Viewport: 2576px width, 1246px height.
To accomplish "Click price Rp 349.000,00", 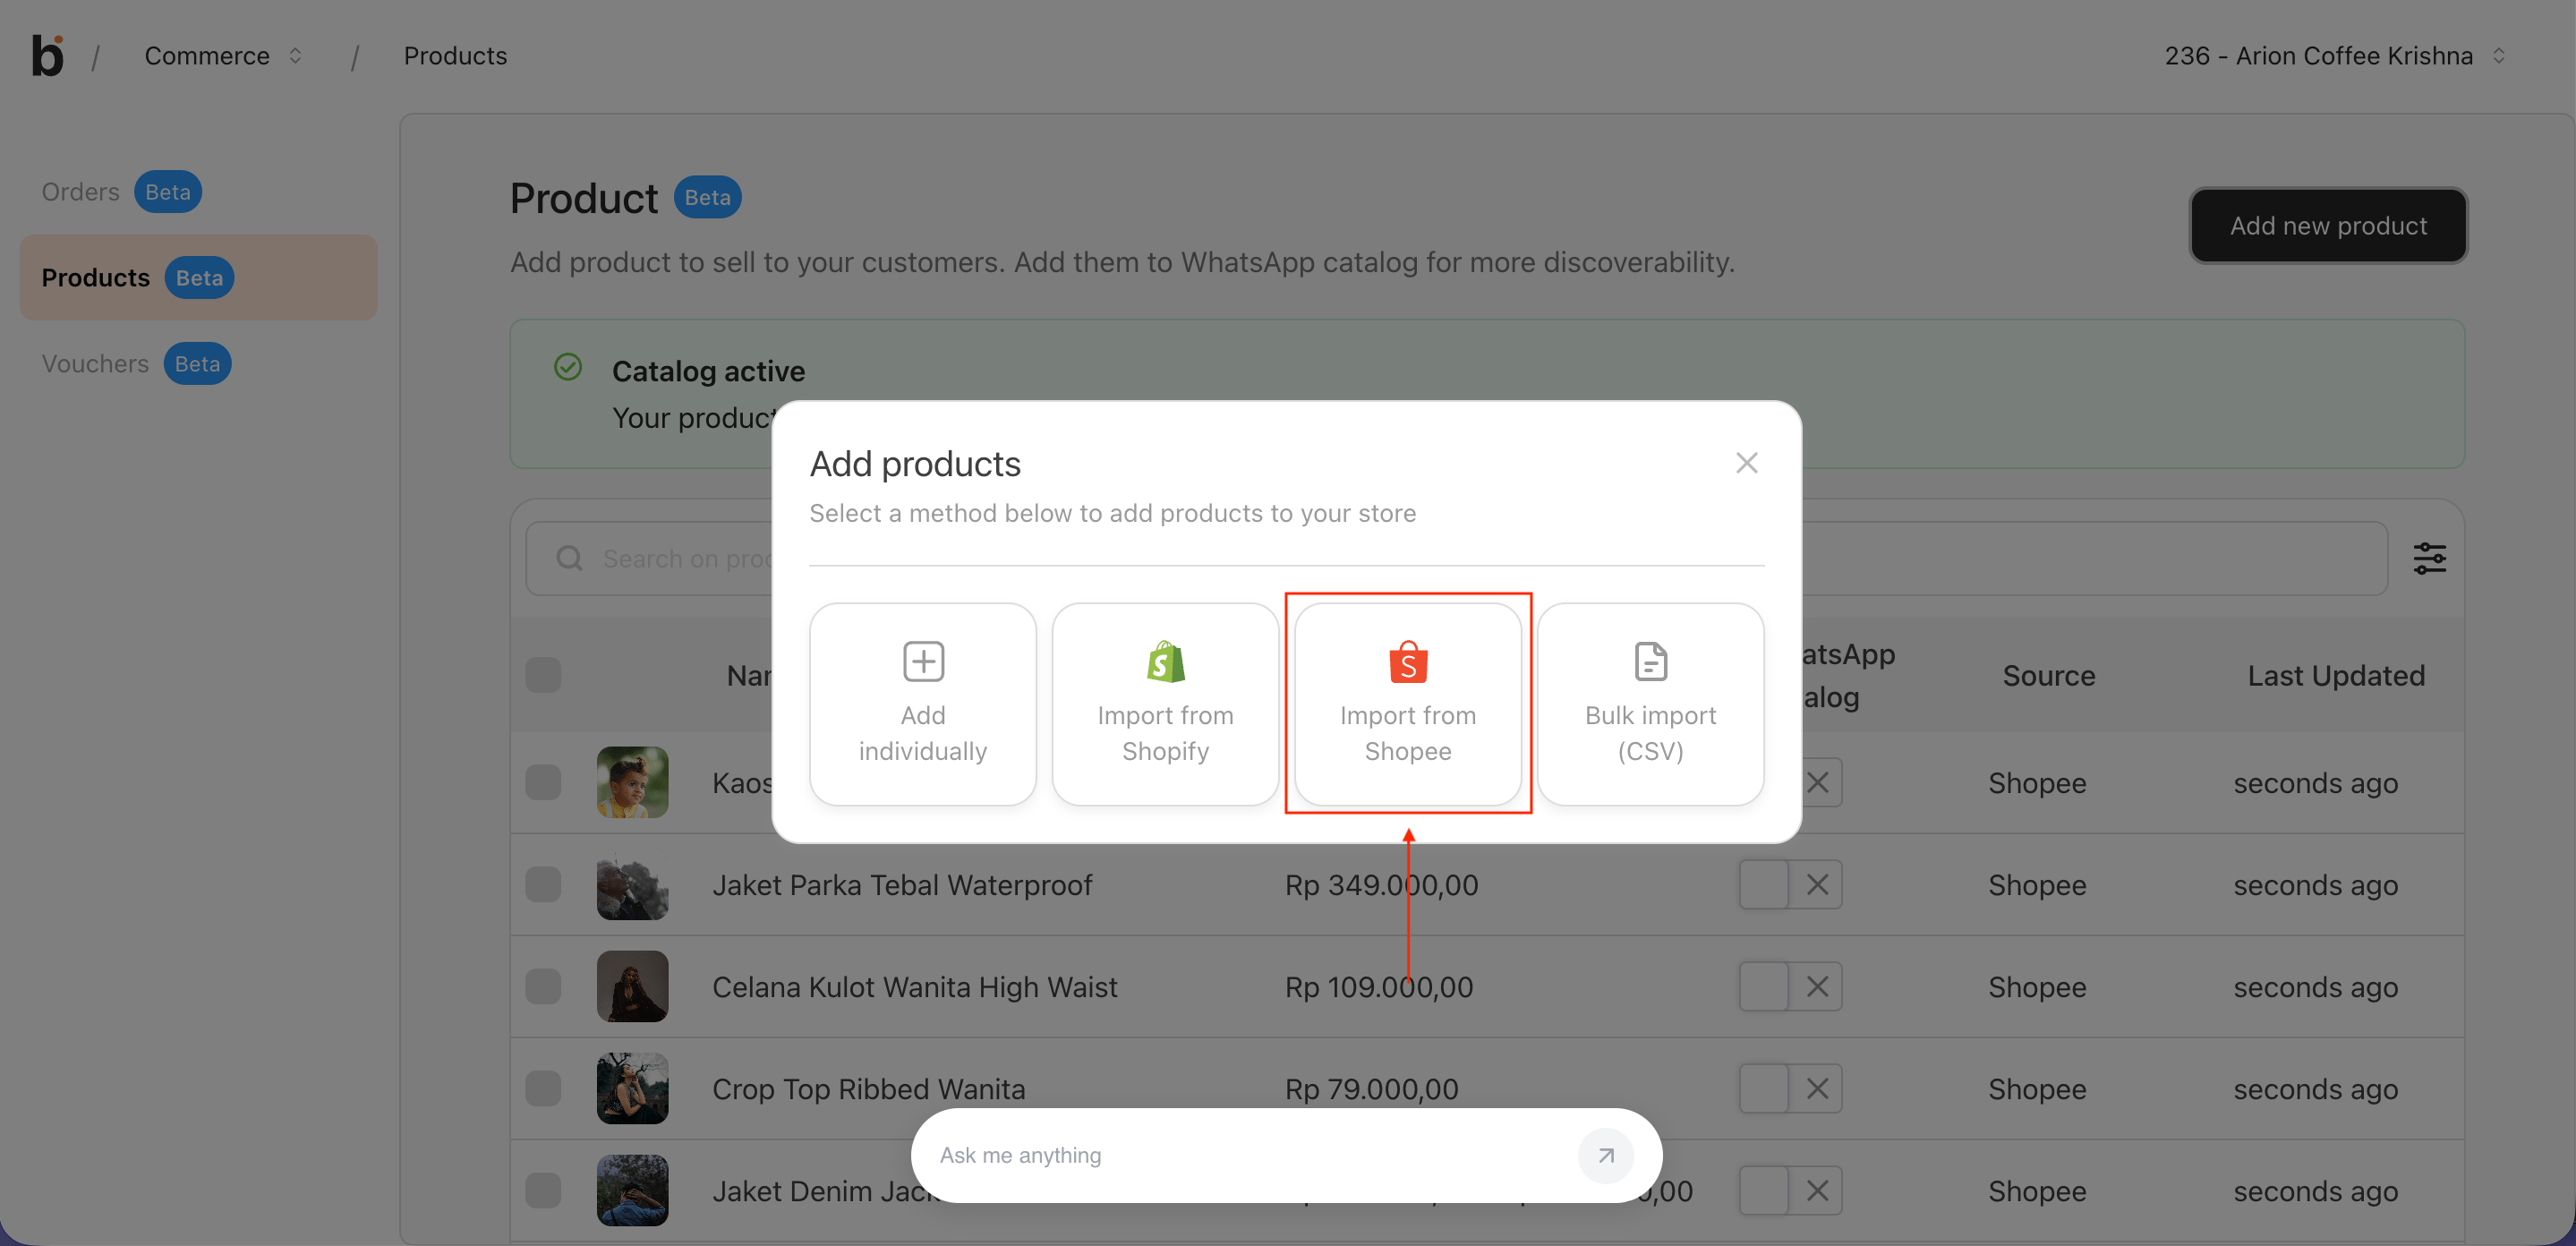I will [x=1381, y=884].
